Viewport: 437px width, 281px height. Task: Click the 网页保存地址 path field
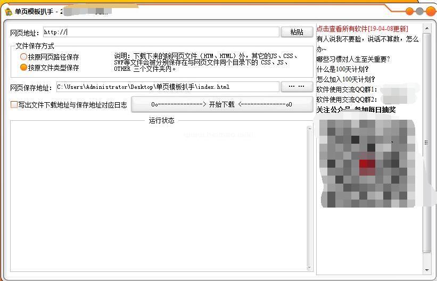(167, 87)
